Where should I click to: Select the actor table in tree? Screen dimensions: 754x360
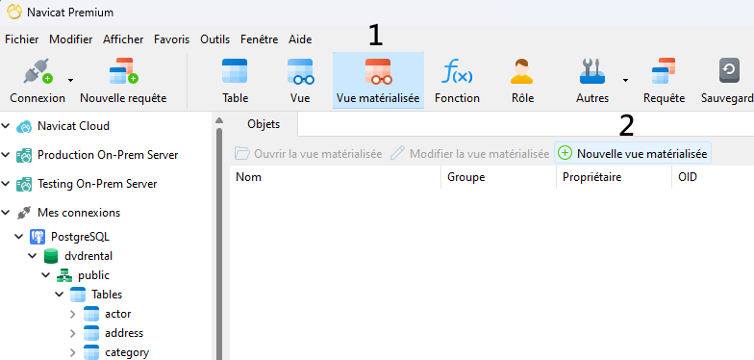pyautogui.click(x=117, y=314)
